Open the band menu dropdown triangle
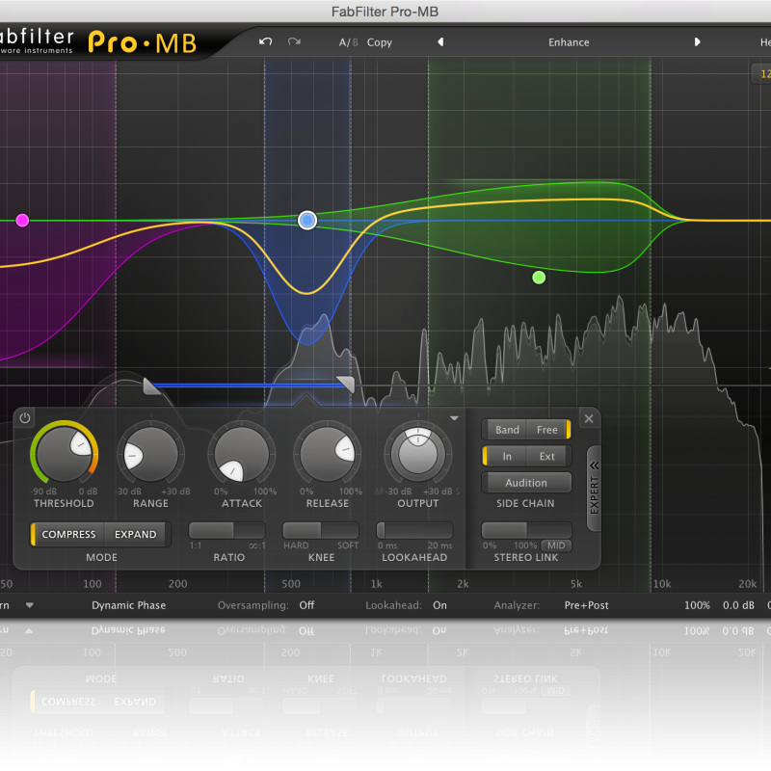The width and height of the screenshot is (771, 771). point(454,418)
